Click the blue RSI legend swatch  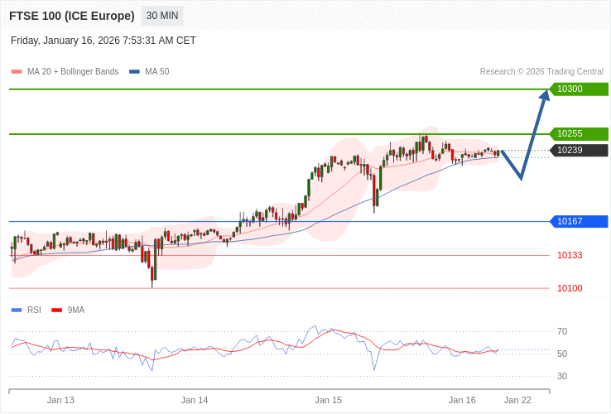pyautogui.click(x=17, y=310)
